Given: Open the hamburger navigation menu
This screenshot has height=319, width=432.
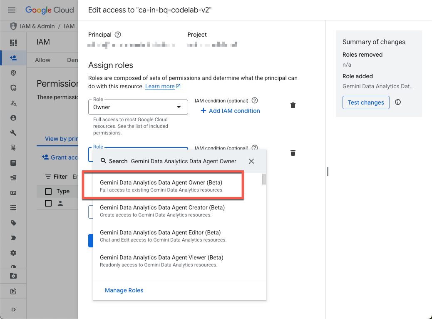Looking at the screenshot, I should point(12,10).
